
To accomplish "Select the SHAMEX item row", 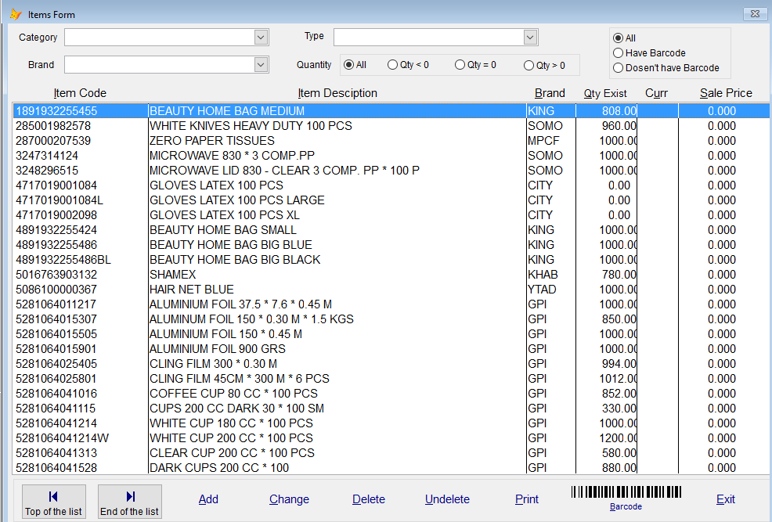I will [x=391, y=275].
